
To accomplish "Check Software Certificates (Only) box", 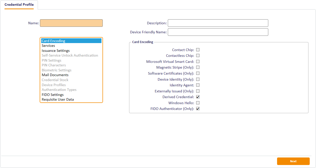I will (x=198, y=73).
